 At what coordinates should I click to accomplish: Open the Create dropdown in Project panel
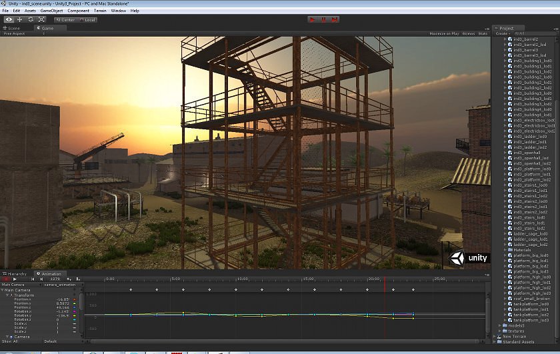tap(502, 33)
